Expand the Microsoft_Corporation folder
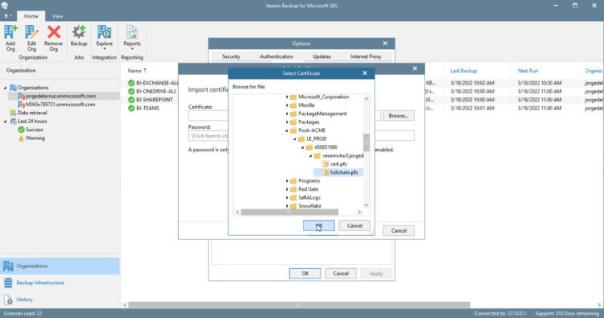 pyautogui.click(x=287, y=97)
